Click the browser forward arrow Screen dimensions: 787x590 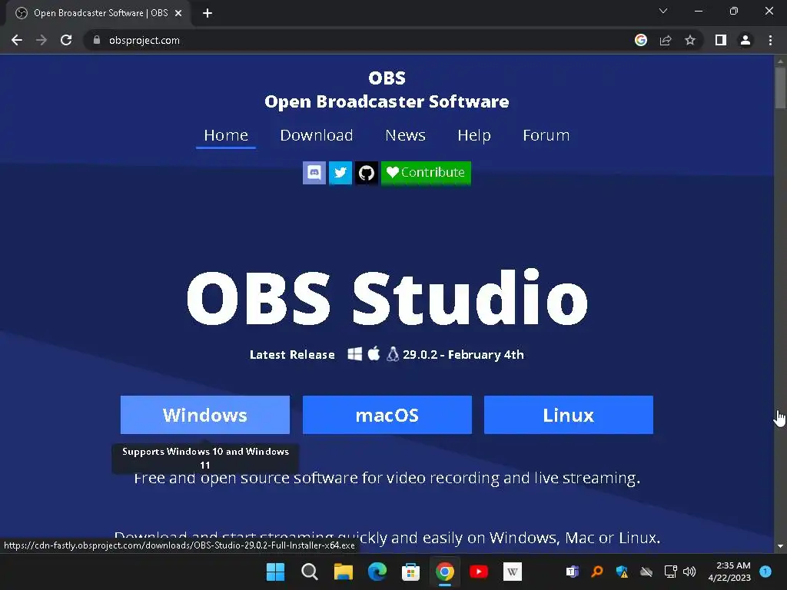tap(42, 40)
